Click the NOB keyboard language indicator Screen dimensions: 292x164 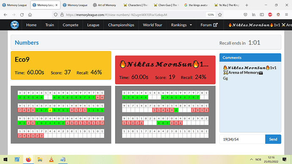[x=258, y=159]
